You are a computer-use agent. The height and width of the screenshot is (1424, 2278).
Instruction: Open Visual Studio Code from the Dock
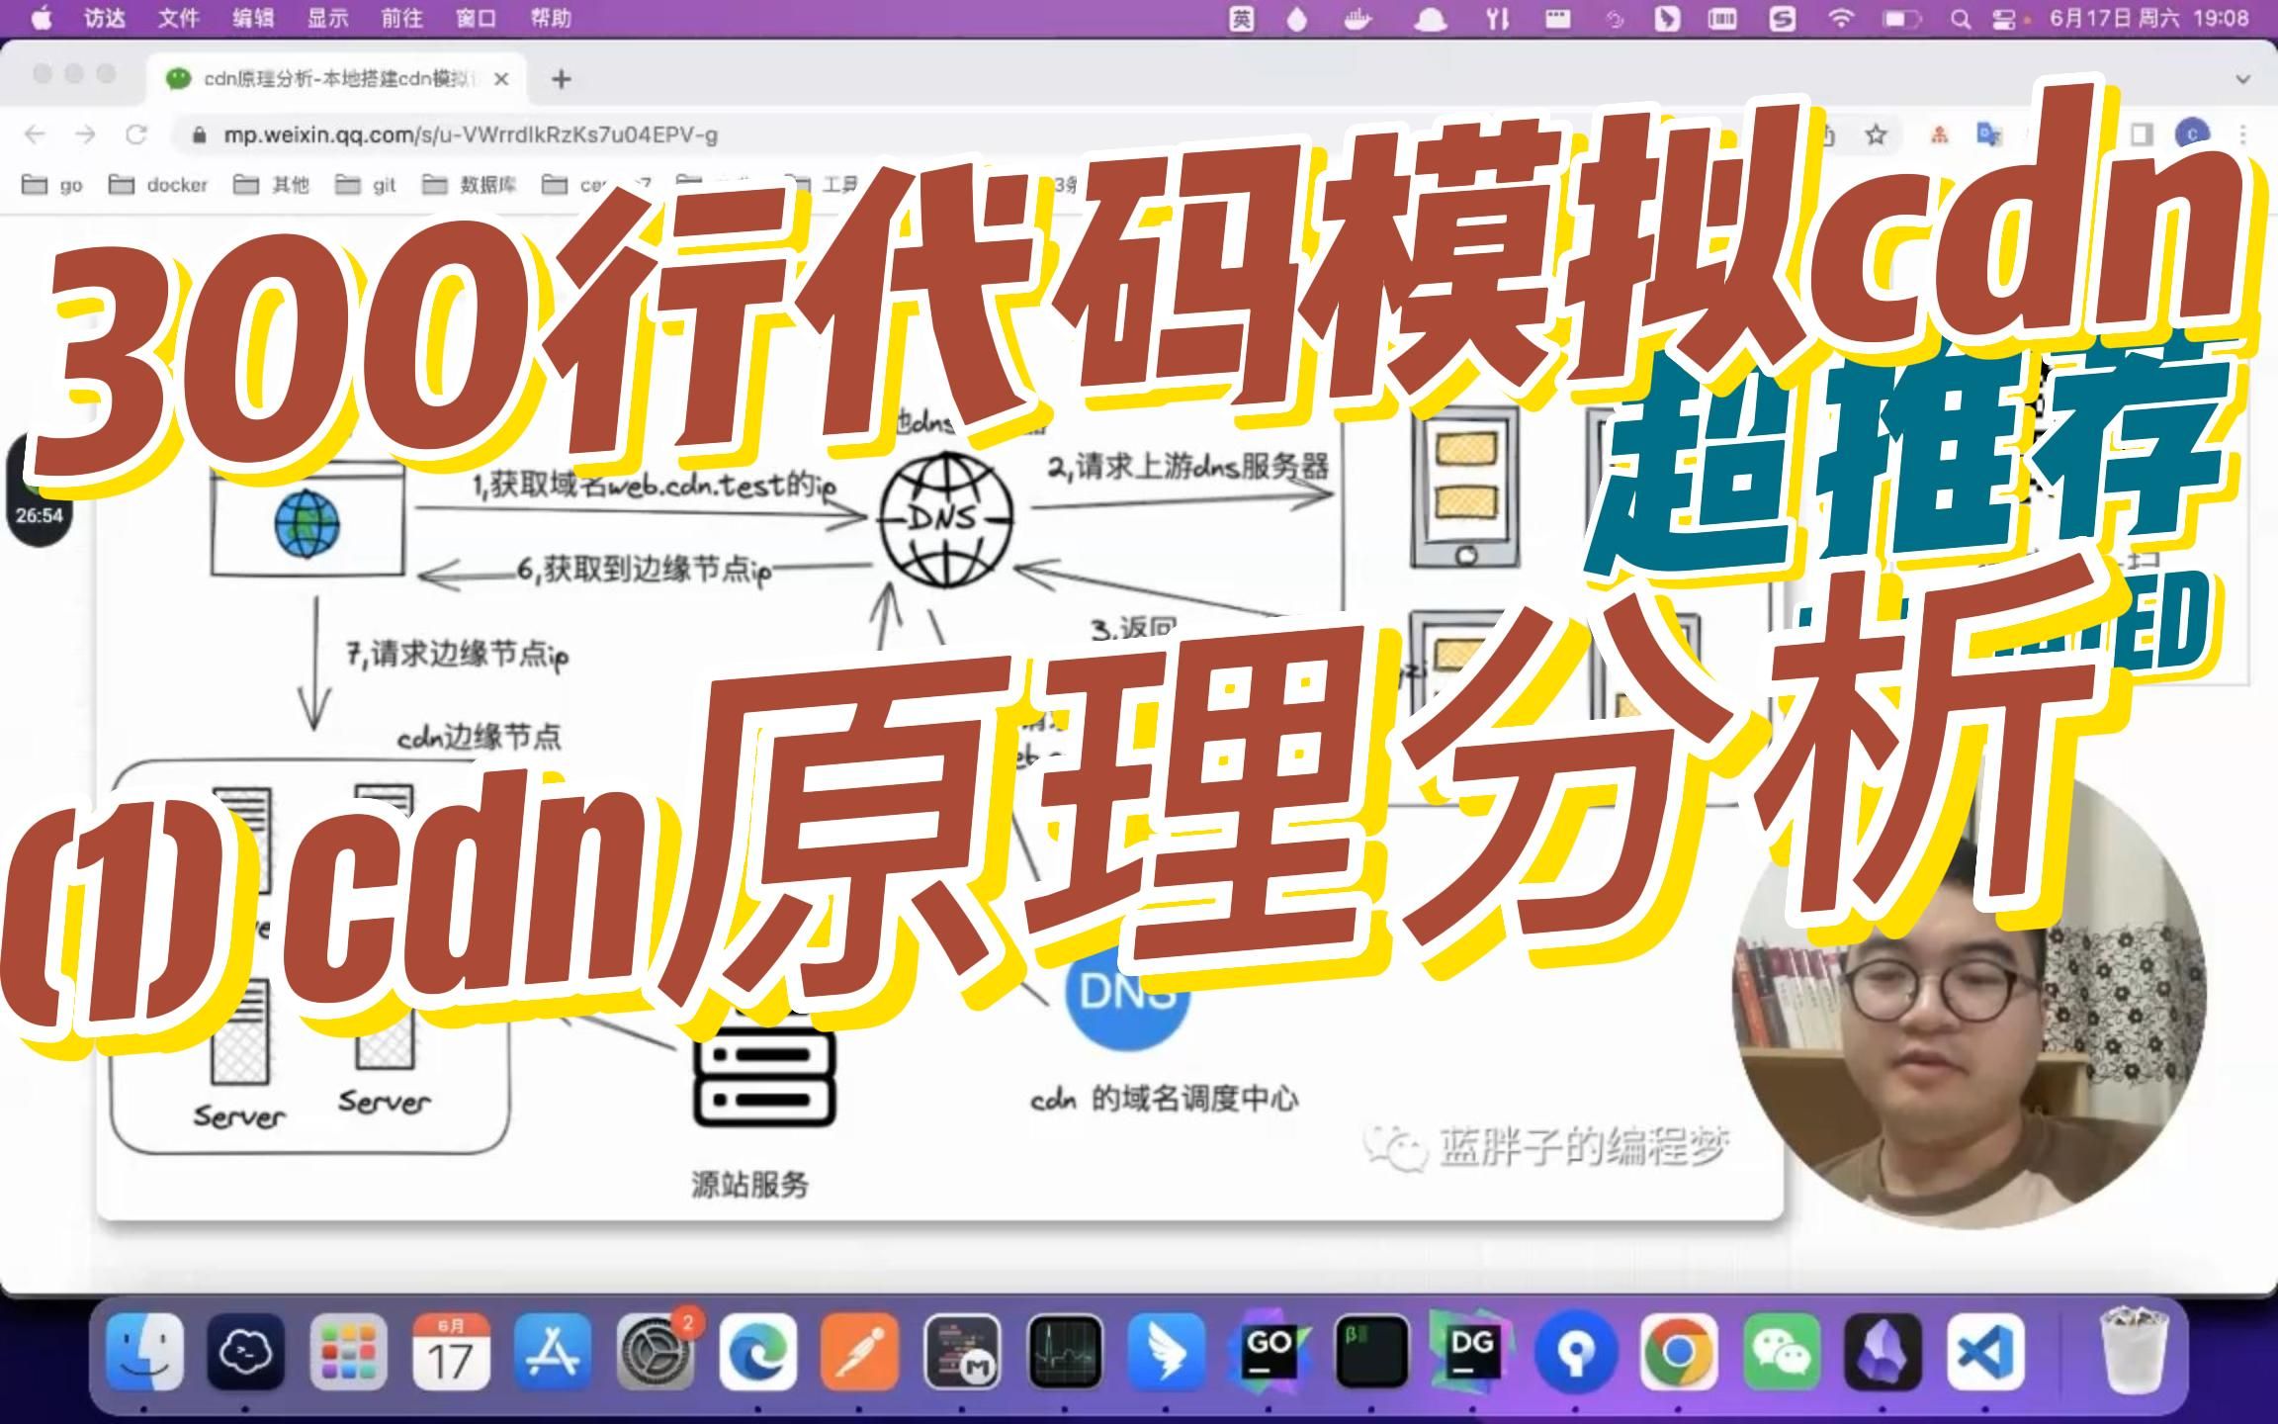(1985, 1352)
